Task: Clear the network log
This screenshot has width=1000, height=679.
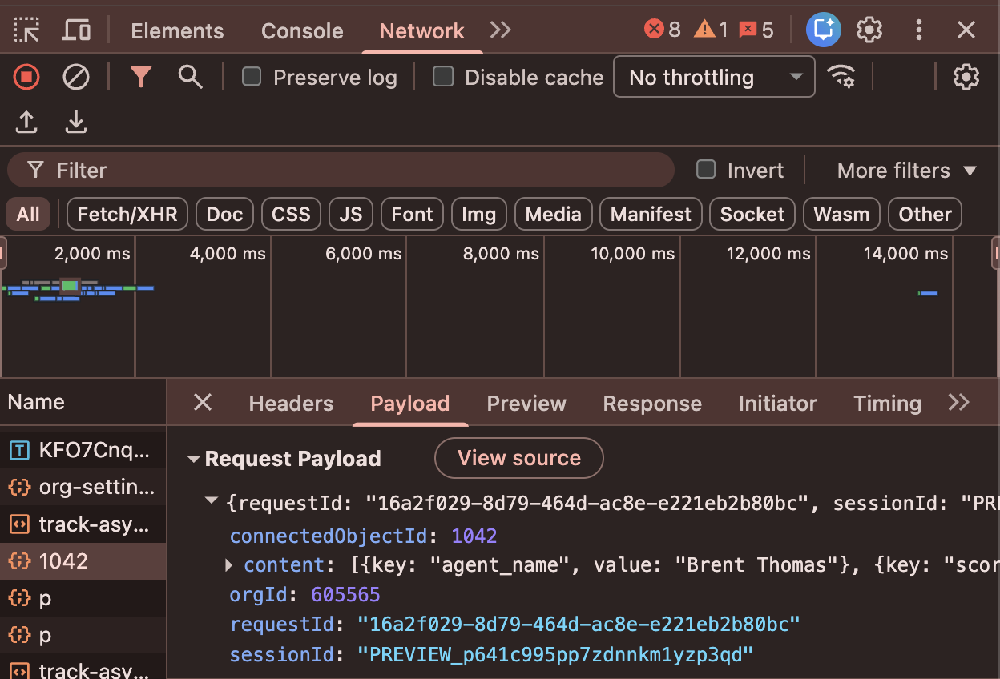Action: pyautogui.click(x=76, y=77)
